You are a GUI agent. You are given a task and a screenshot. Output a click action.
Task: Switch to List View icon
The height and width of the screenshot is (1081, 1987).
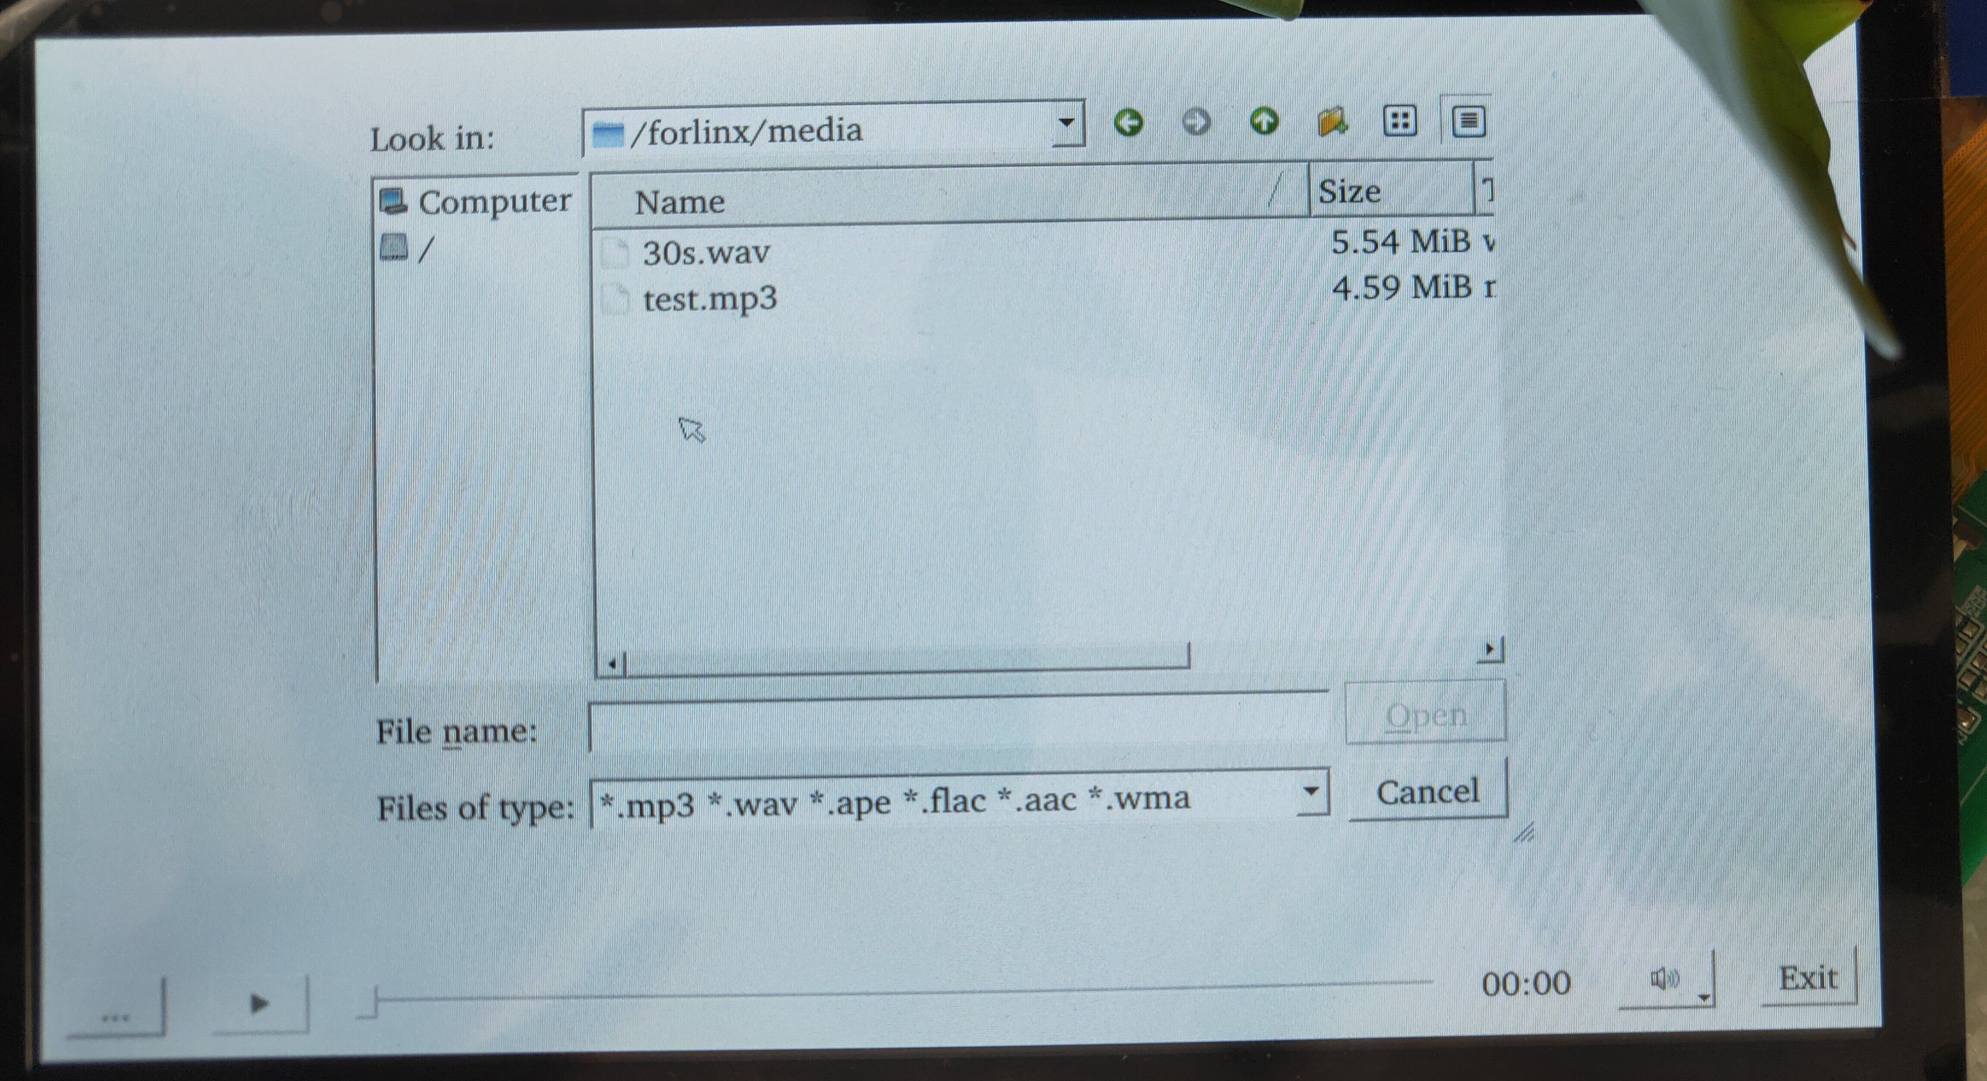pos(1399,121)
